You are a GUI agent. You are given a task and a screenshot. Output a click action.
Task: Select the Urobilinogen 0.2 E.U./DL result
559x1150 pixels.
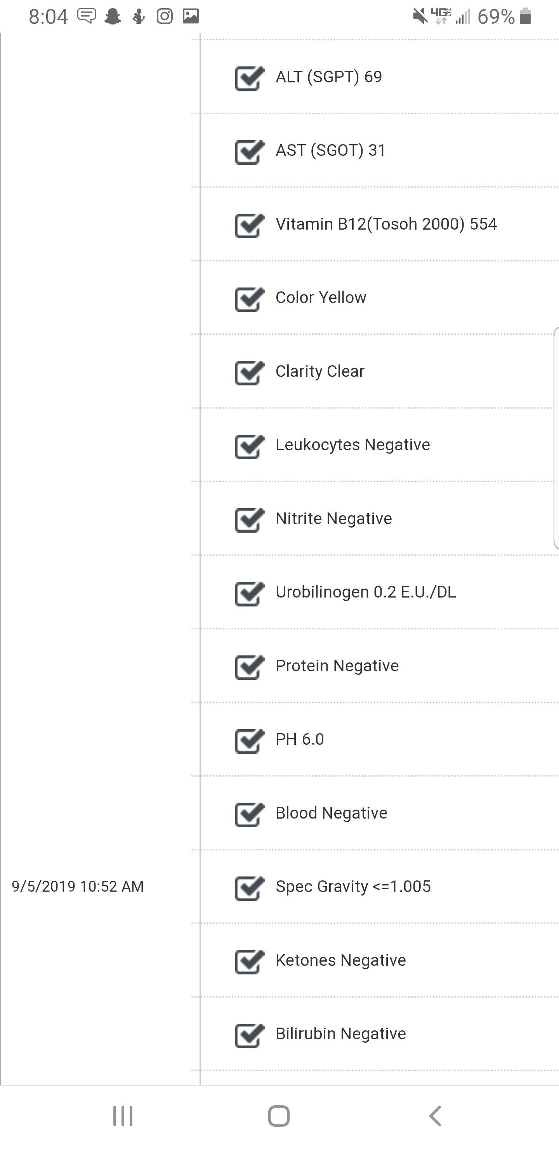(x=366, y=592)
